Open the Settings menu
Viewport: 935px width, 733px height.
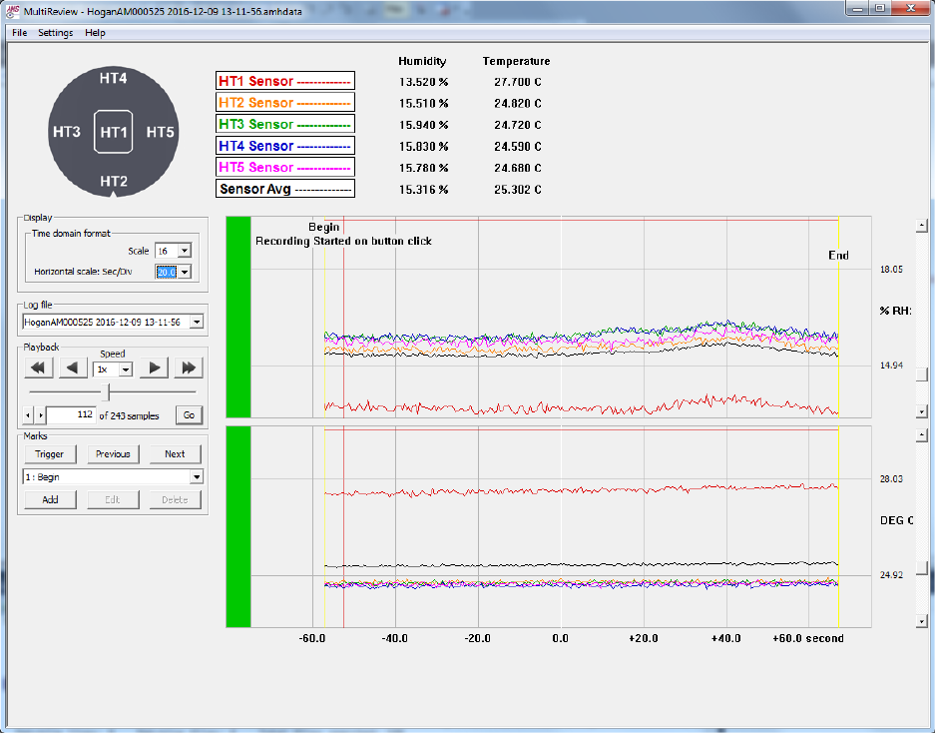(56, 33)
